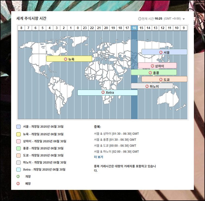This screenshot has width=205, height=201.
Task: Select the highlighted hour 16 column header
Action: point(134,28)
